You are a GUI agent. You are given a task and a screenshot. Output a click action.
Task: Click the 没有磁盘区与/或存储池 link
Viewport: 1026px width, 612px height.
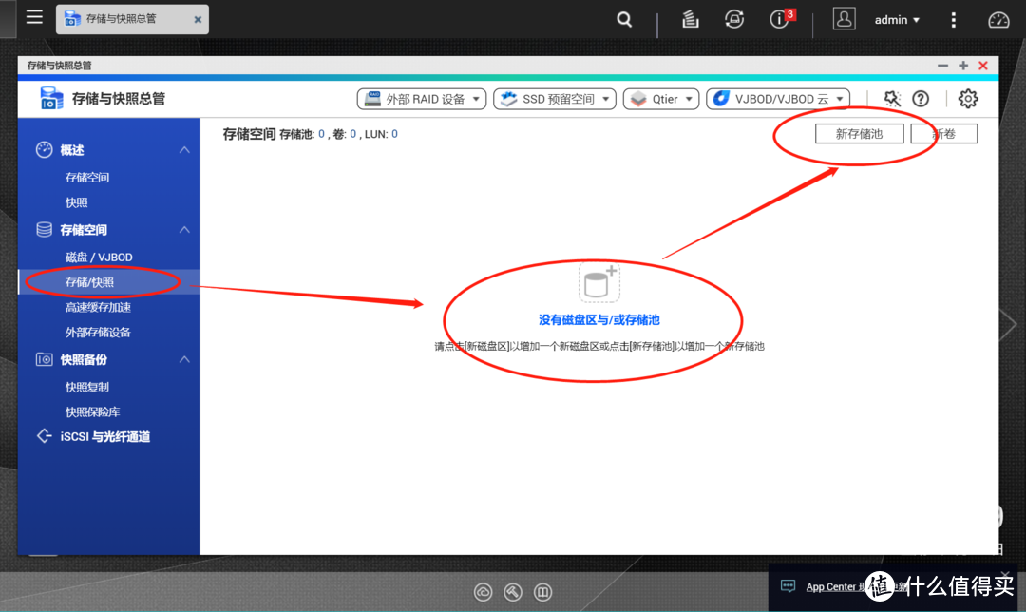click(598, 319)
